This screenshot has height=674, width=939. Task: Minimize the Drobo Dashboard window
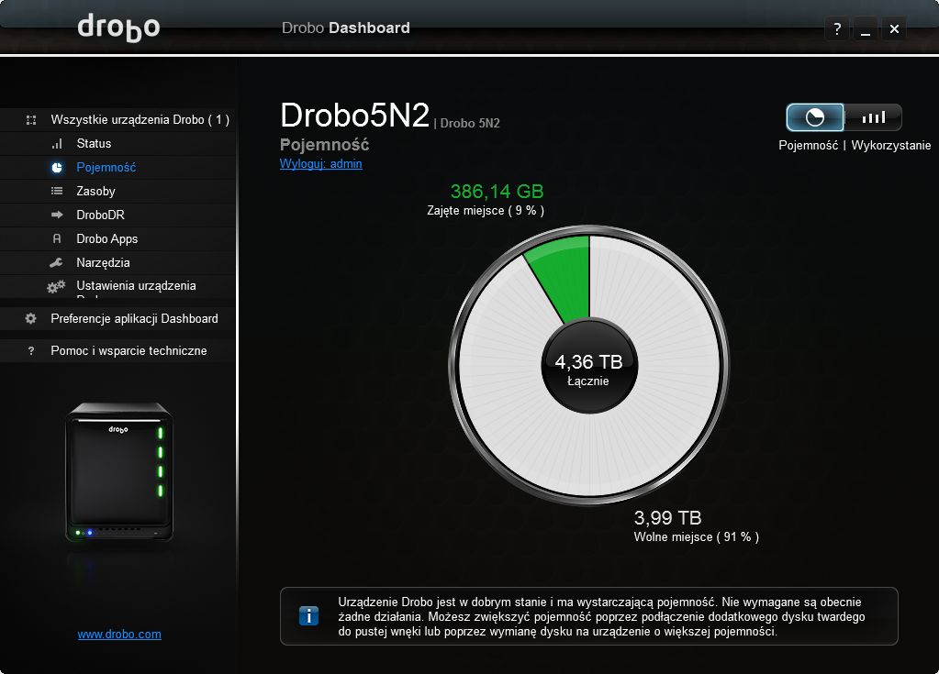866,28
